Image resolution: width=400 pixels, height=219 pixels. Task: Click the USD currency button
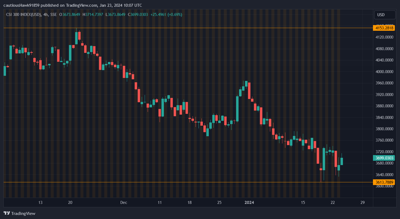point(384,15)
